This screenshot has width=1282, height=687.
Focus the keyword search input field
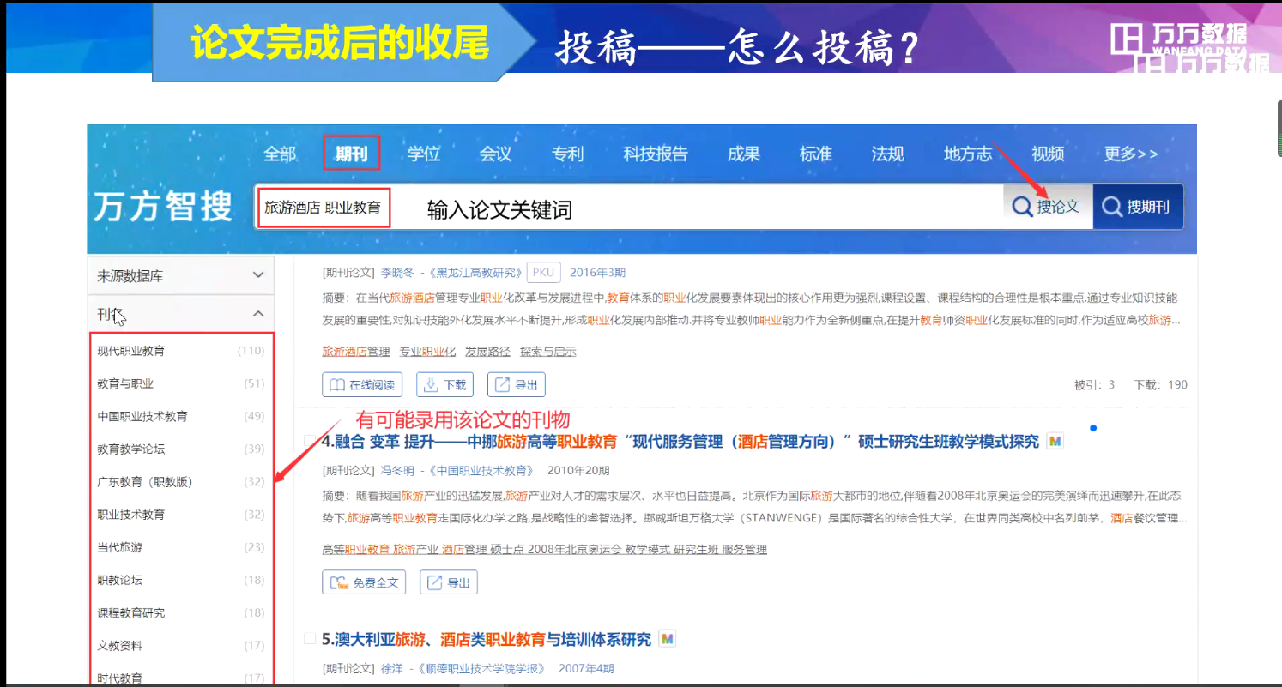(x=629, y=207)
